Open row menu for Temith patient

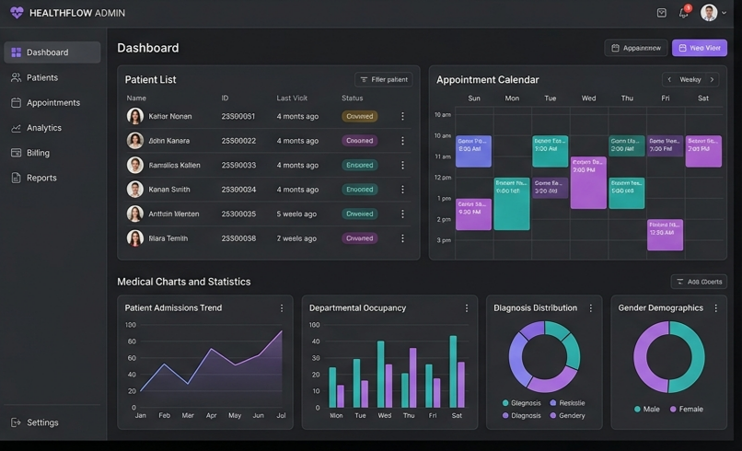402,238
